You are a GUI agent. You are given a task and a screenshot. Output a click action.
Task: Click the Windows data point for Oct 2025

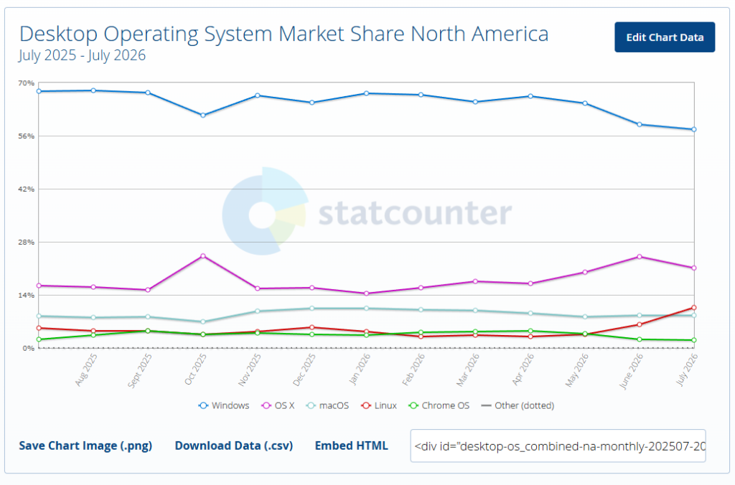click(x=203, y=116)
